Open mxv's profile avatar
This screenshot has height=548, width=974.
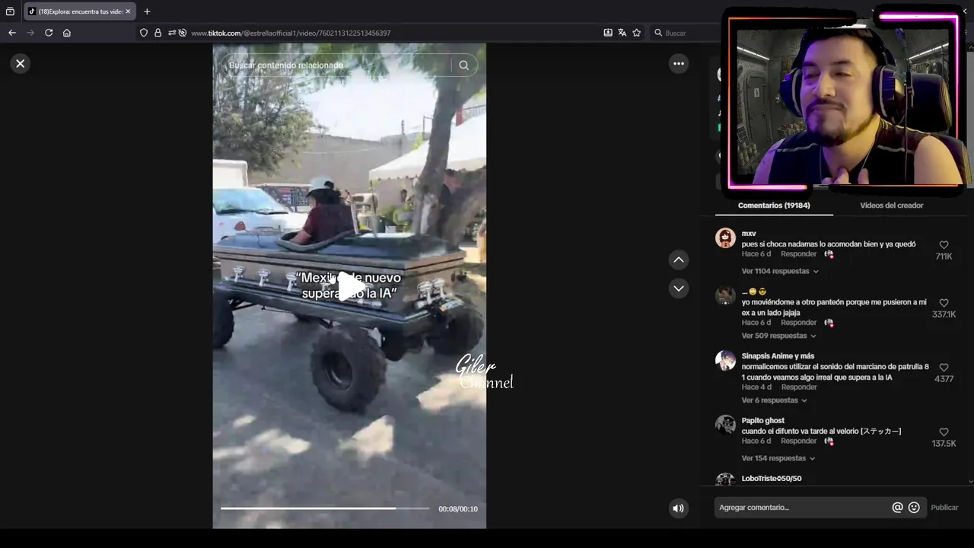(725, 238)
